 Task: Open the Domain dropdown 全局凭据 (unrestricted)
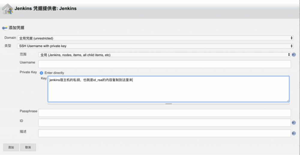click(155, 38)
